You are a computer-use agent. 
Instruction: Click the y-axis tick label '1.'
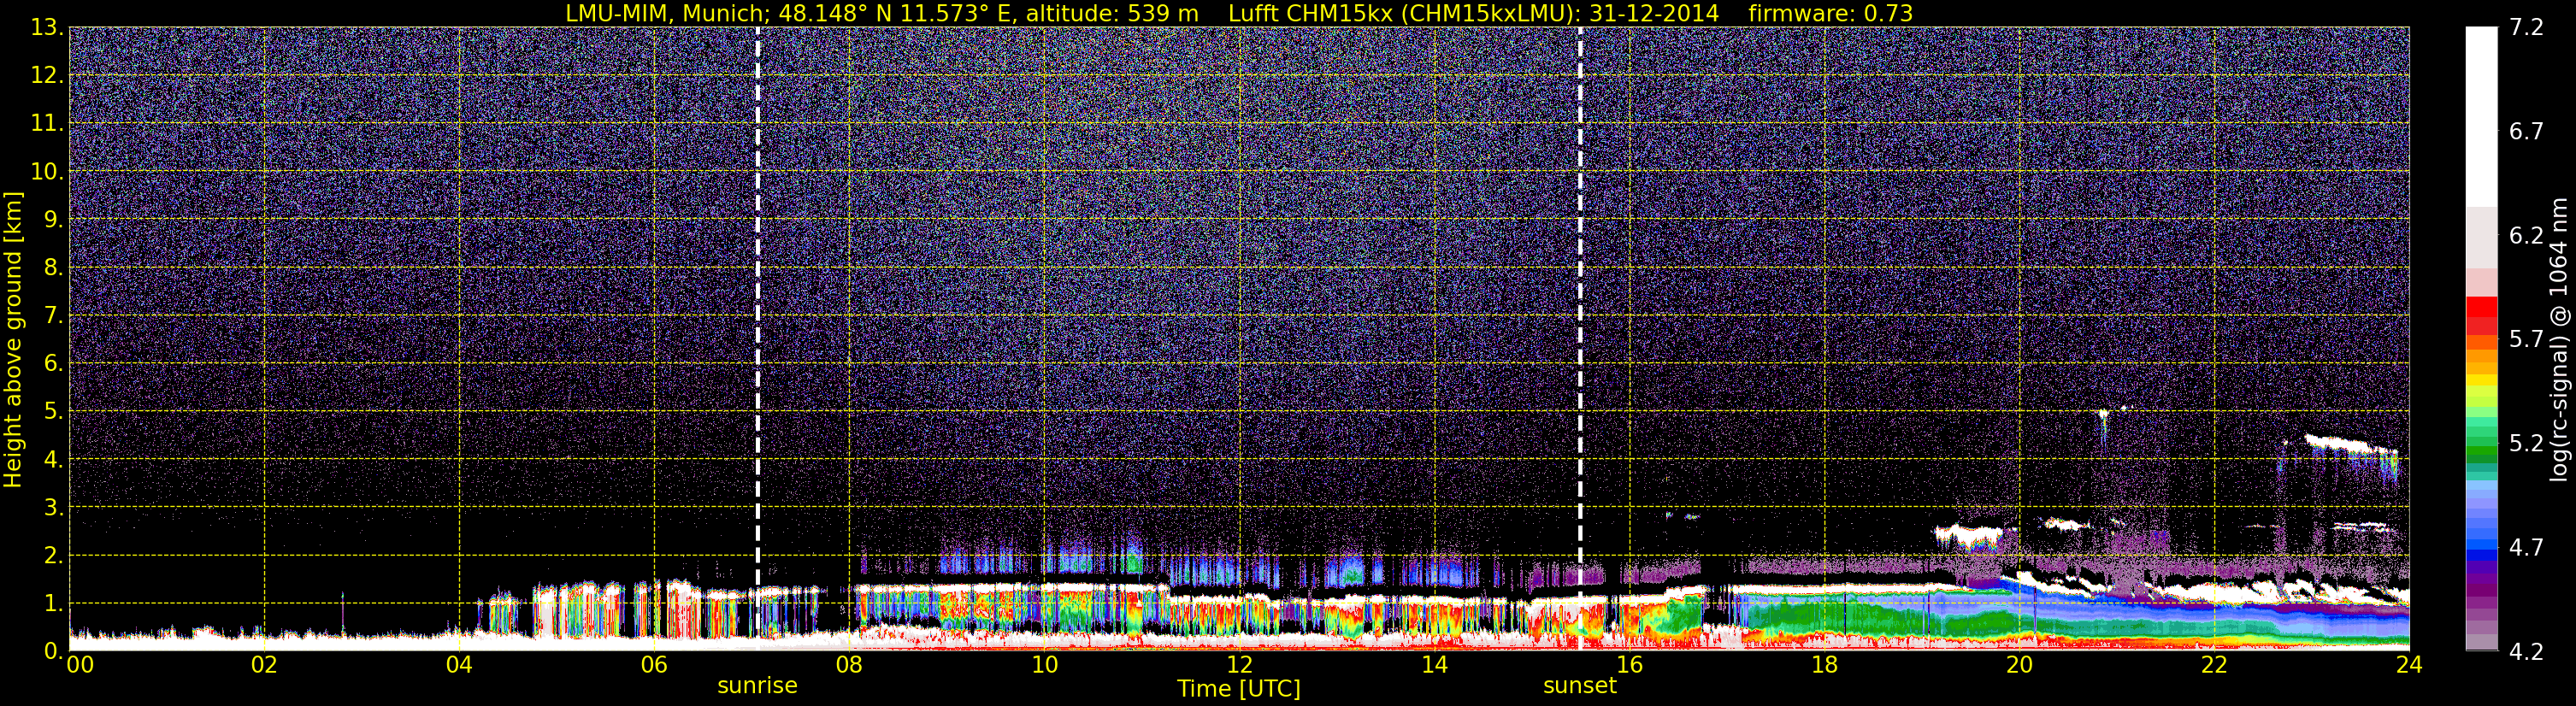coord(53,603)
